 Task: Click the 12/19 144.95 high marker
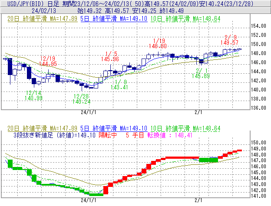(48, 61)
